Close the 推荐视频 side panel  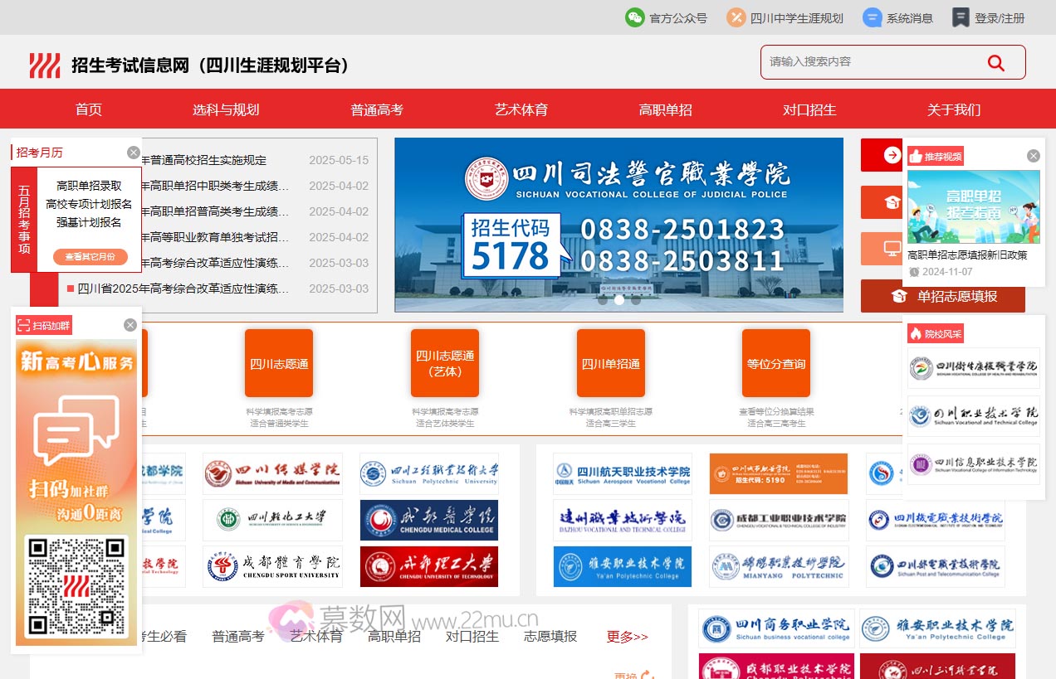coord(1033,156)
